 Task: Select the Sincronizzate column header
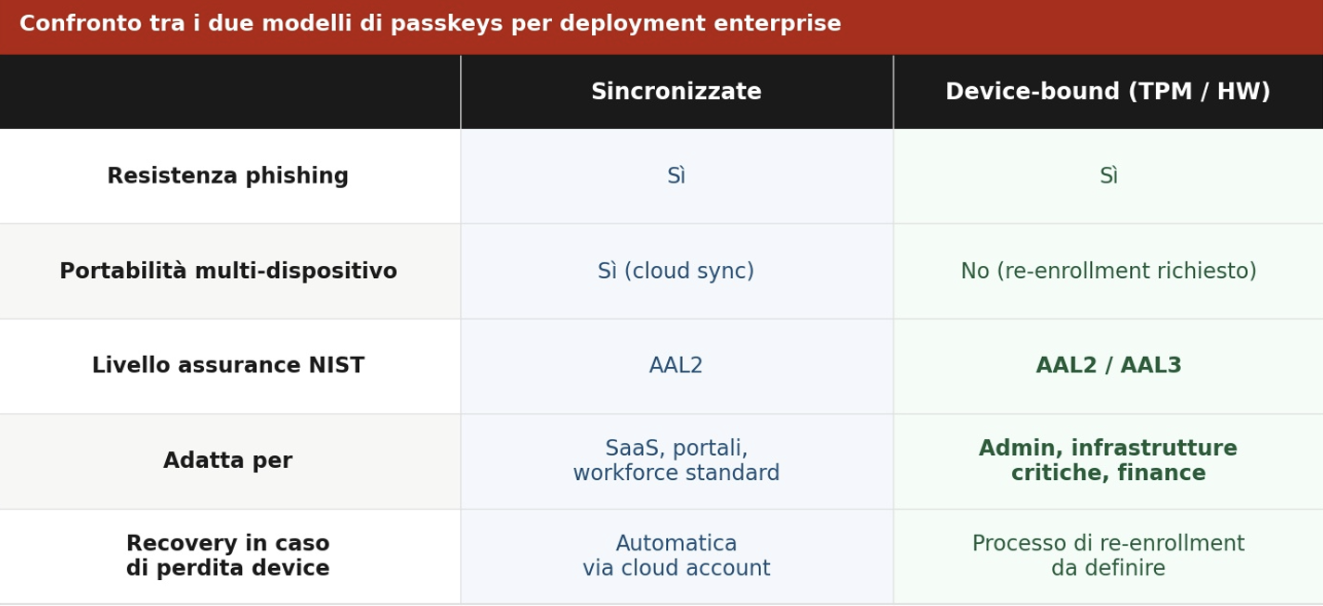675,93
